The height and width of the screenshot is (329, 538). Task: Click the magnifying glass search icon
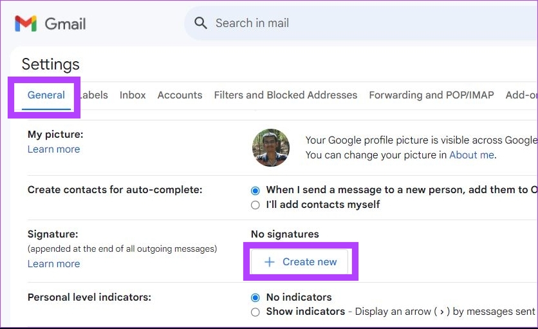(x=201, y=23)
